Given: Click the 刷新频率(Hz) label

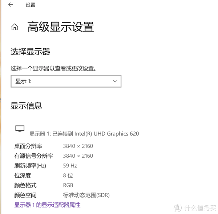Looking at the screenshot, I should [x=30, y=166].
